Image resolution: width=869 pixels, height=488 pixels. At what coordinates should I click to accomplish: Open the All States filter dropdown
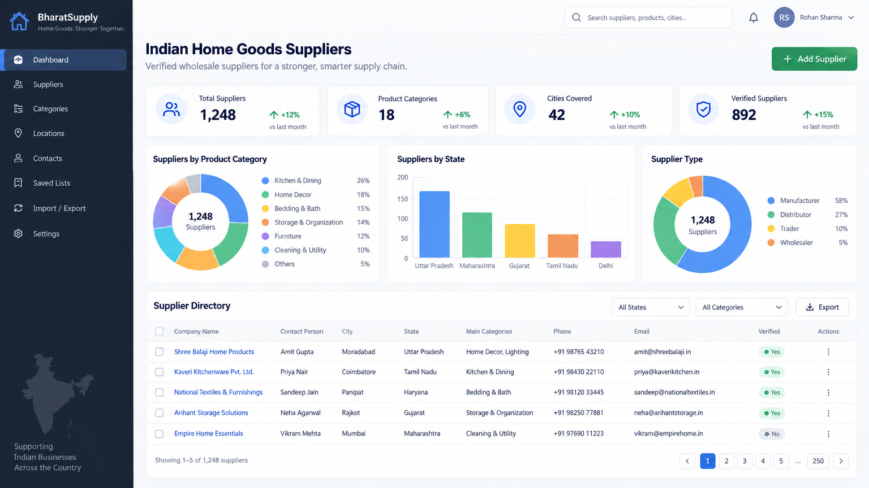[651, 307]
